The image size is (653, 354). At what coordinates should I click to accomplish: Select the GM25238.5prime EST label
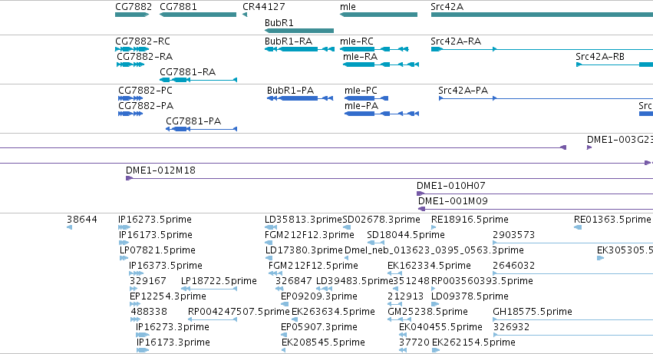(427, 312)
